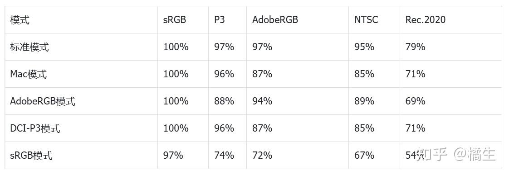Select the Mac模式 row label
509x175 pixels.
point(28,74)
